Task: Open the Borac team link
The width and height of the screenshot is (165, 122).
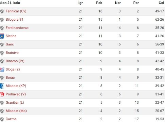Action: tap(10, 78)
